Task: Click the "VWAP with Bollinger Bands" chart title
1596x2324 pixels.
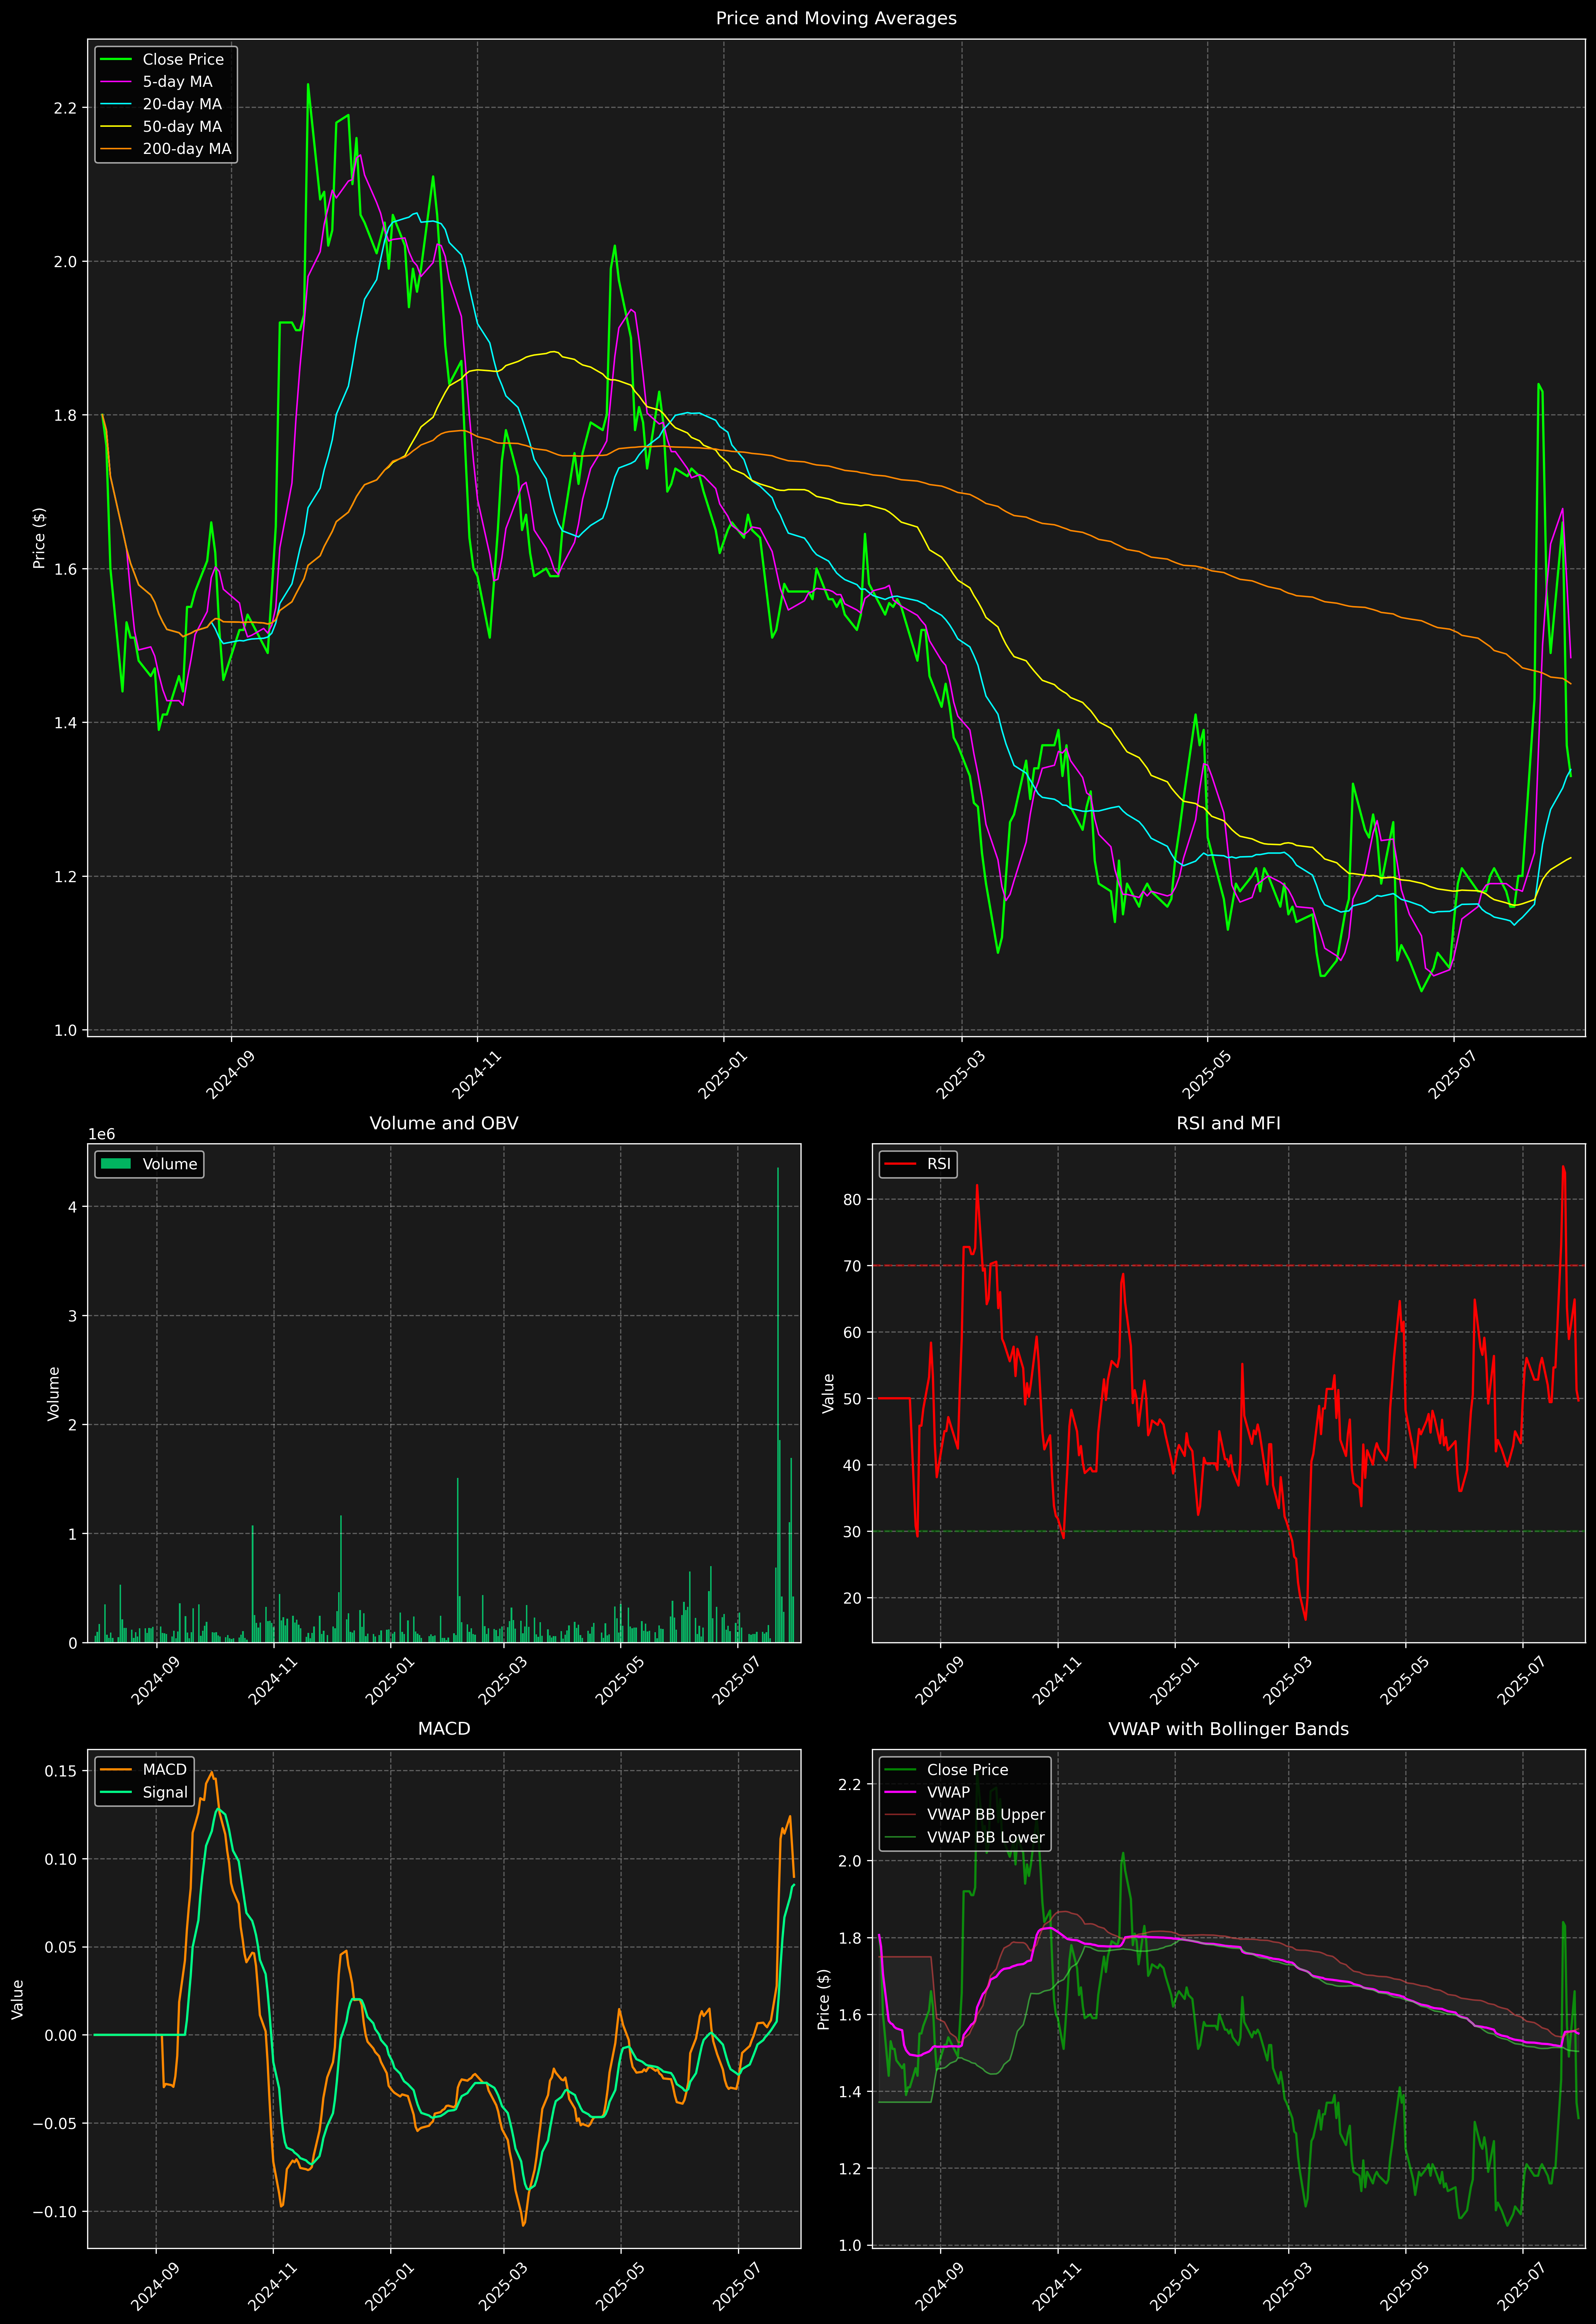Action: click(1228, 1729)
